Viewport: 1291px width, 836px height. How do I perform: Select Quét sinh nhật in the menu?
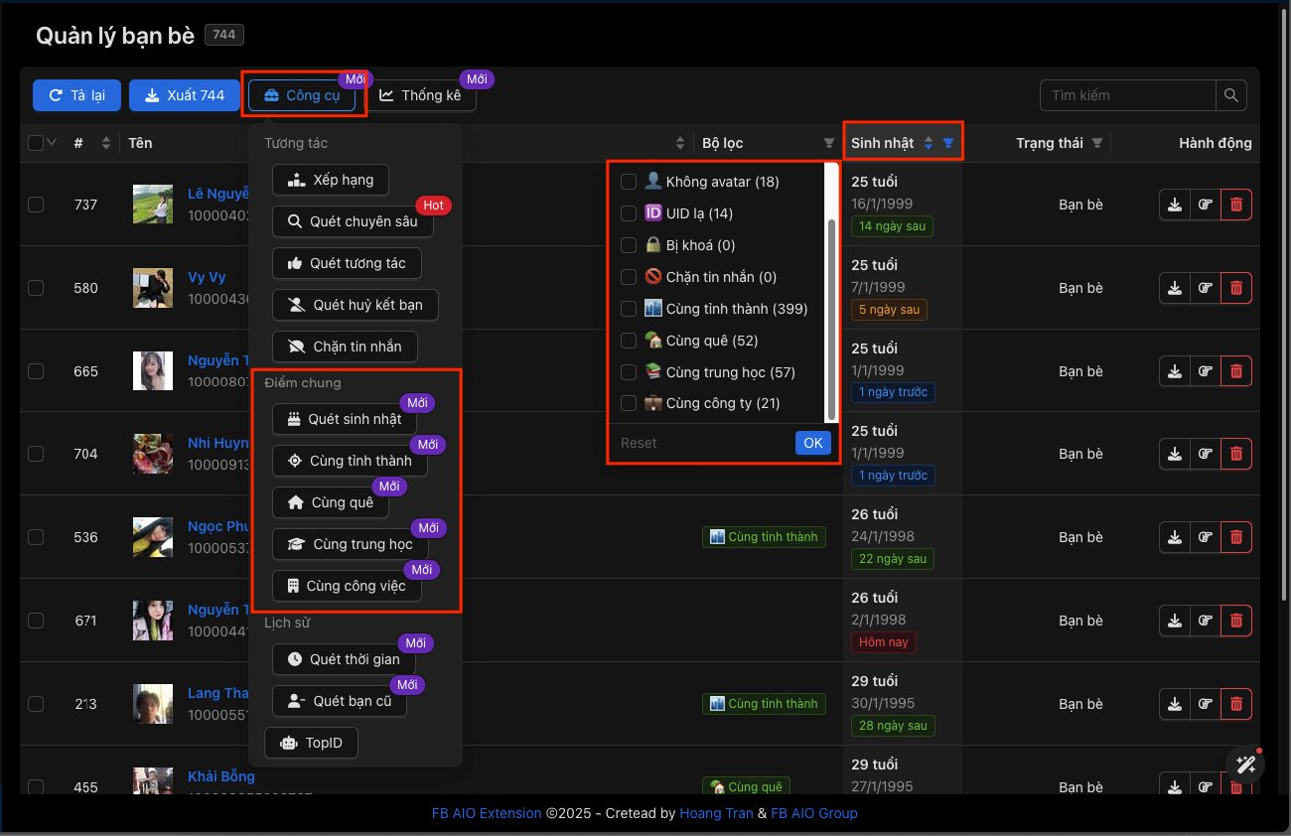pyautogui.click(x=344, y=419)
